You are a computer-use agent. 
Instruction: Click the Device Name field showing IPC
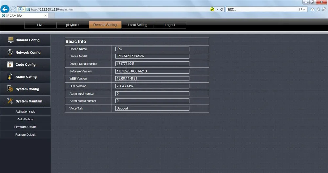point(152,49)
